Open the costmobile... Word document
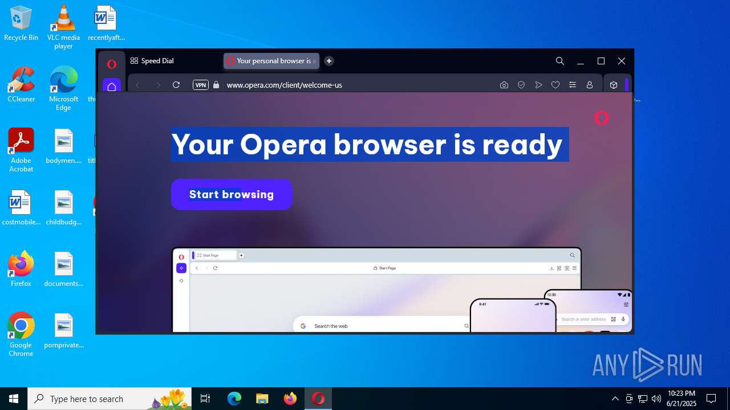730x410 pixels. [21, 208]
